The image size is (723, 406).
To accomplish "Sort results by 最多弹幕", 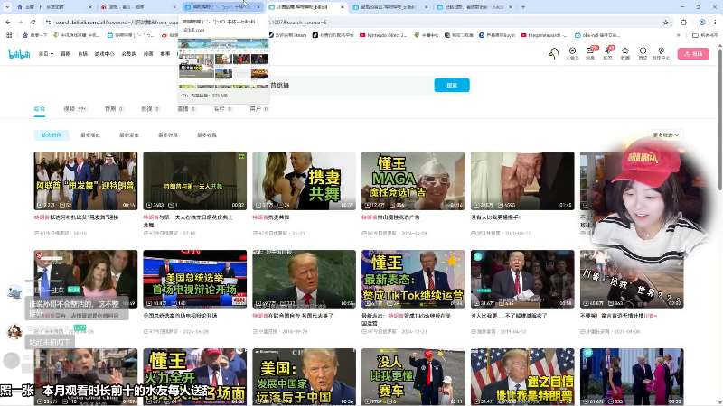I will coord(168,134).
